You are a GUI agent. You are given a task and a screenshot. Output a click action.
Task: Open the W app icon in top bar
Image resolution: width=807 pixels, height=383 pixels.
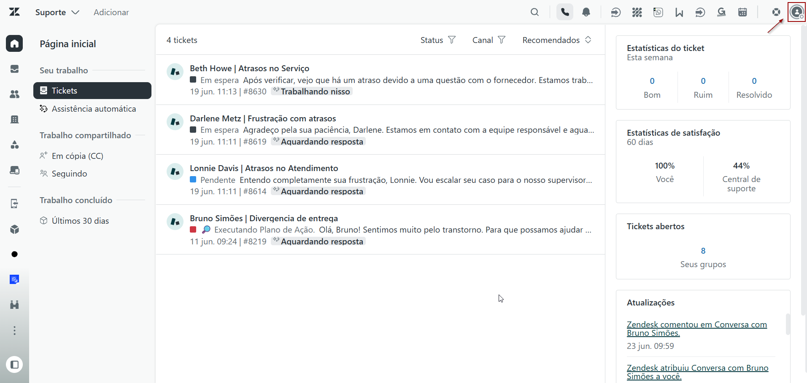point(679,12)
